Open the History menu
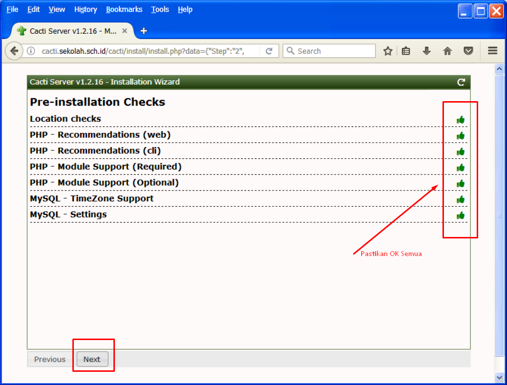Viewport: 507px width, 385px height. pyautogui.click(x=86, y=9)
